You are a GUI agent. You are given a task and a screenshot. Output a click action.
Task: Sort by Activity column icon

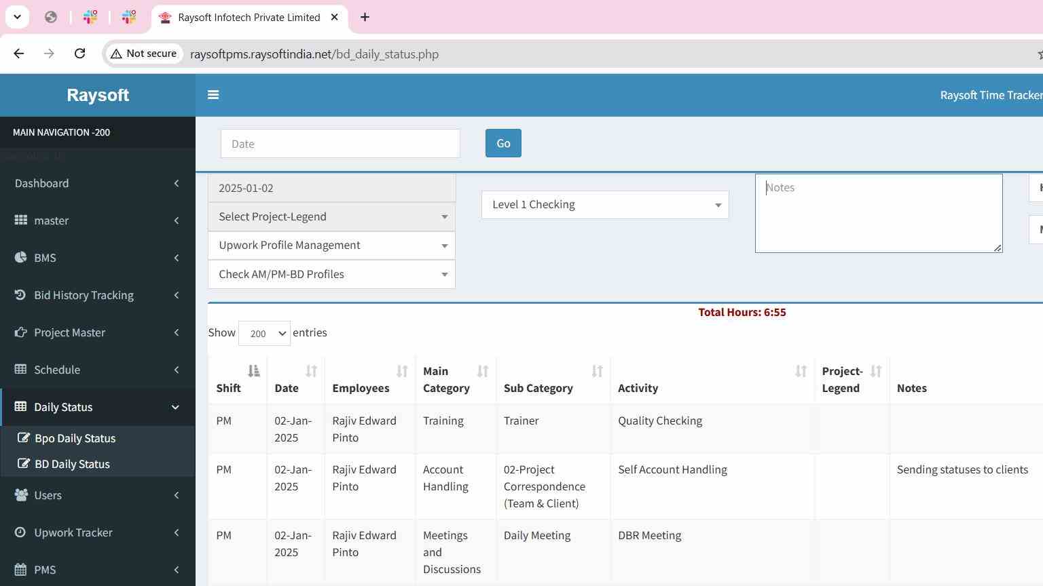[801, 371]
